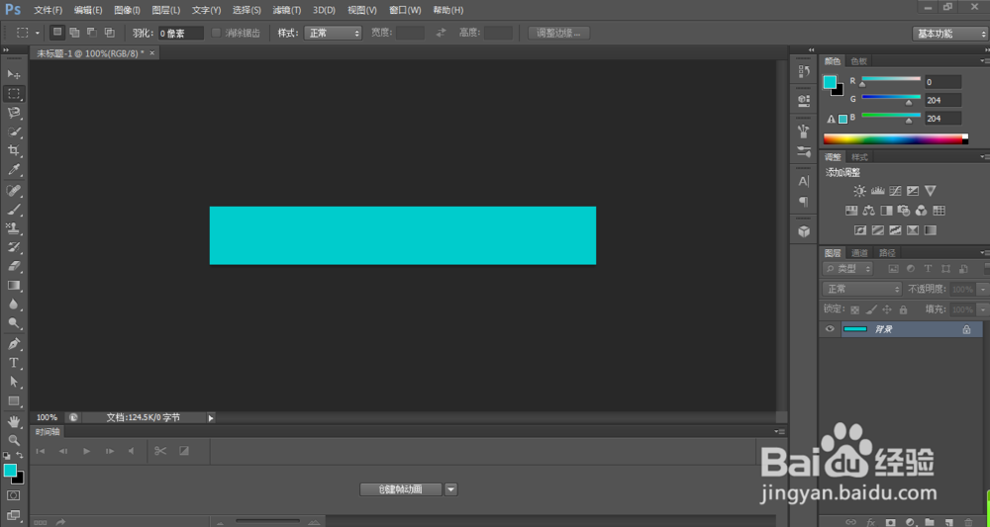Select the Eyedropper tool

(x=14, y=170)
